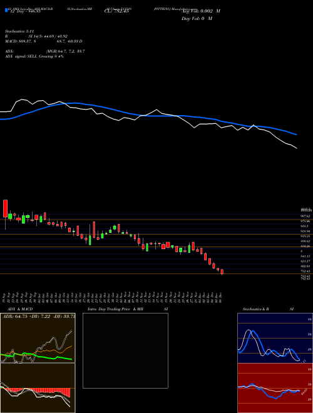Click the ADX (MGR) 64.7, 7.2, 33.7 line
This screenshot has height=413, width=313.
tap(45, 51)
